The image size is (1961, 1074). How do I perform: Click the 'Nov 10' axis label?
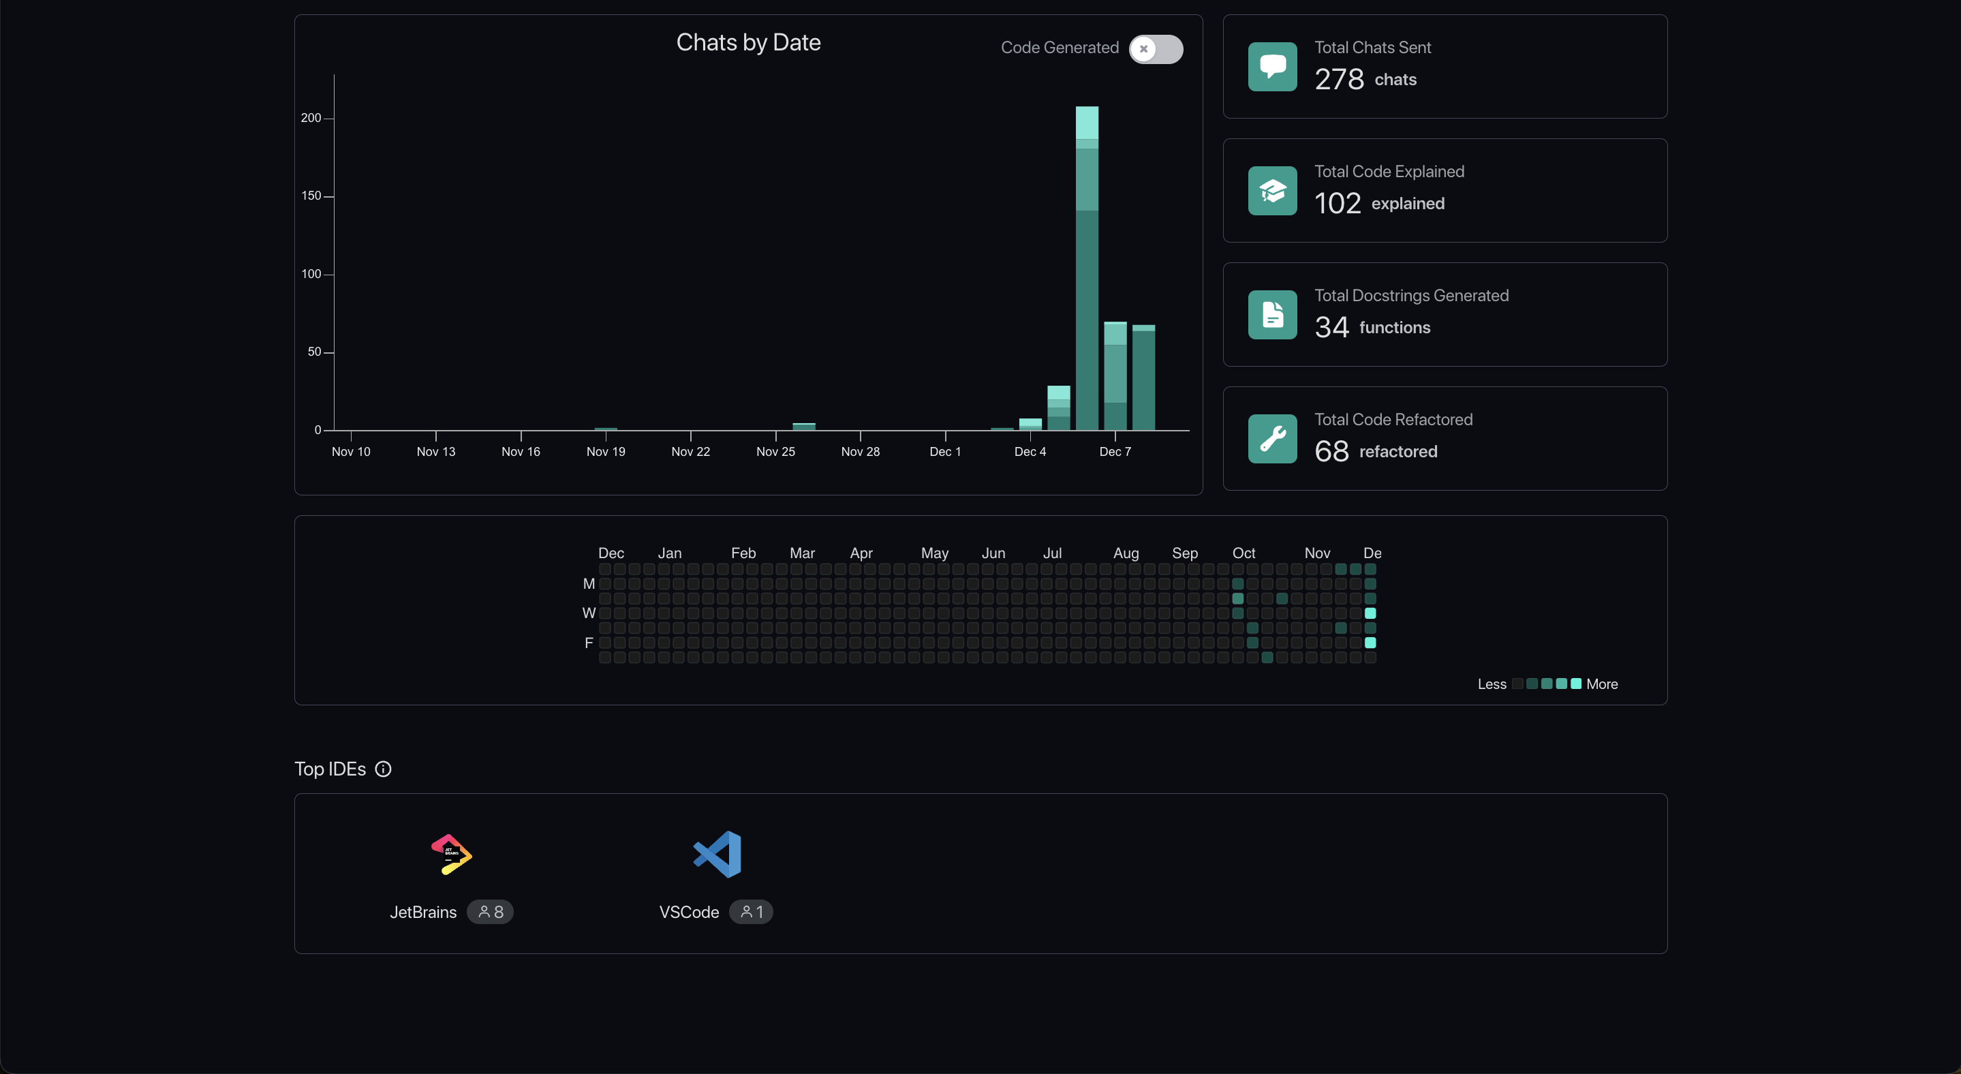click(x=351, y=451)
